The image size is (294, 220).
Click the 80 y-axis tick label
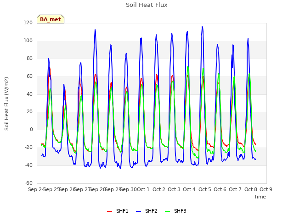click(29, 58)
